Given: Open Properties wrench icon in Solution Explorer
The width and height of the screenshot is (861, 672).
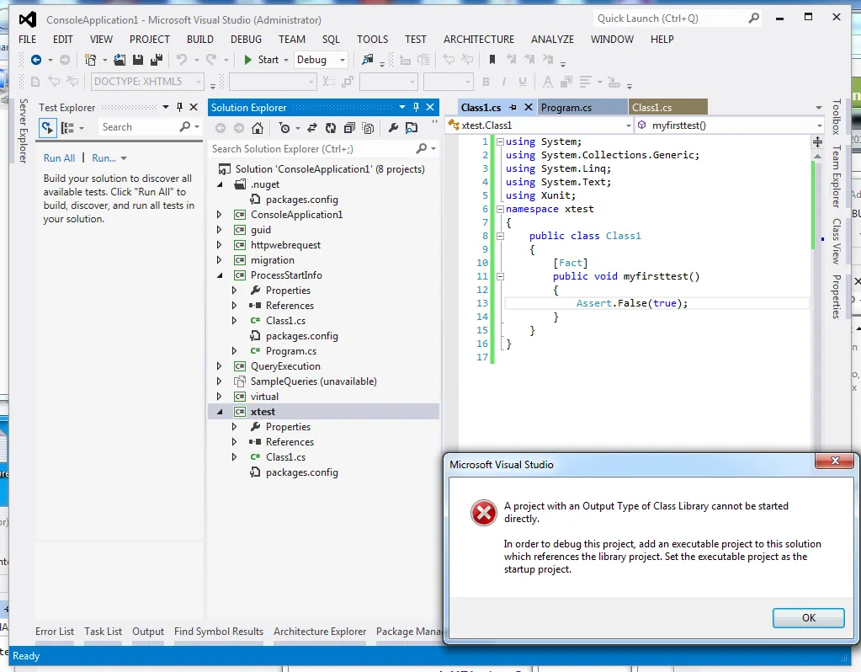Looking at the screenshot, I should pyautogui.click(x=392, y=128).
